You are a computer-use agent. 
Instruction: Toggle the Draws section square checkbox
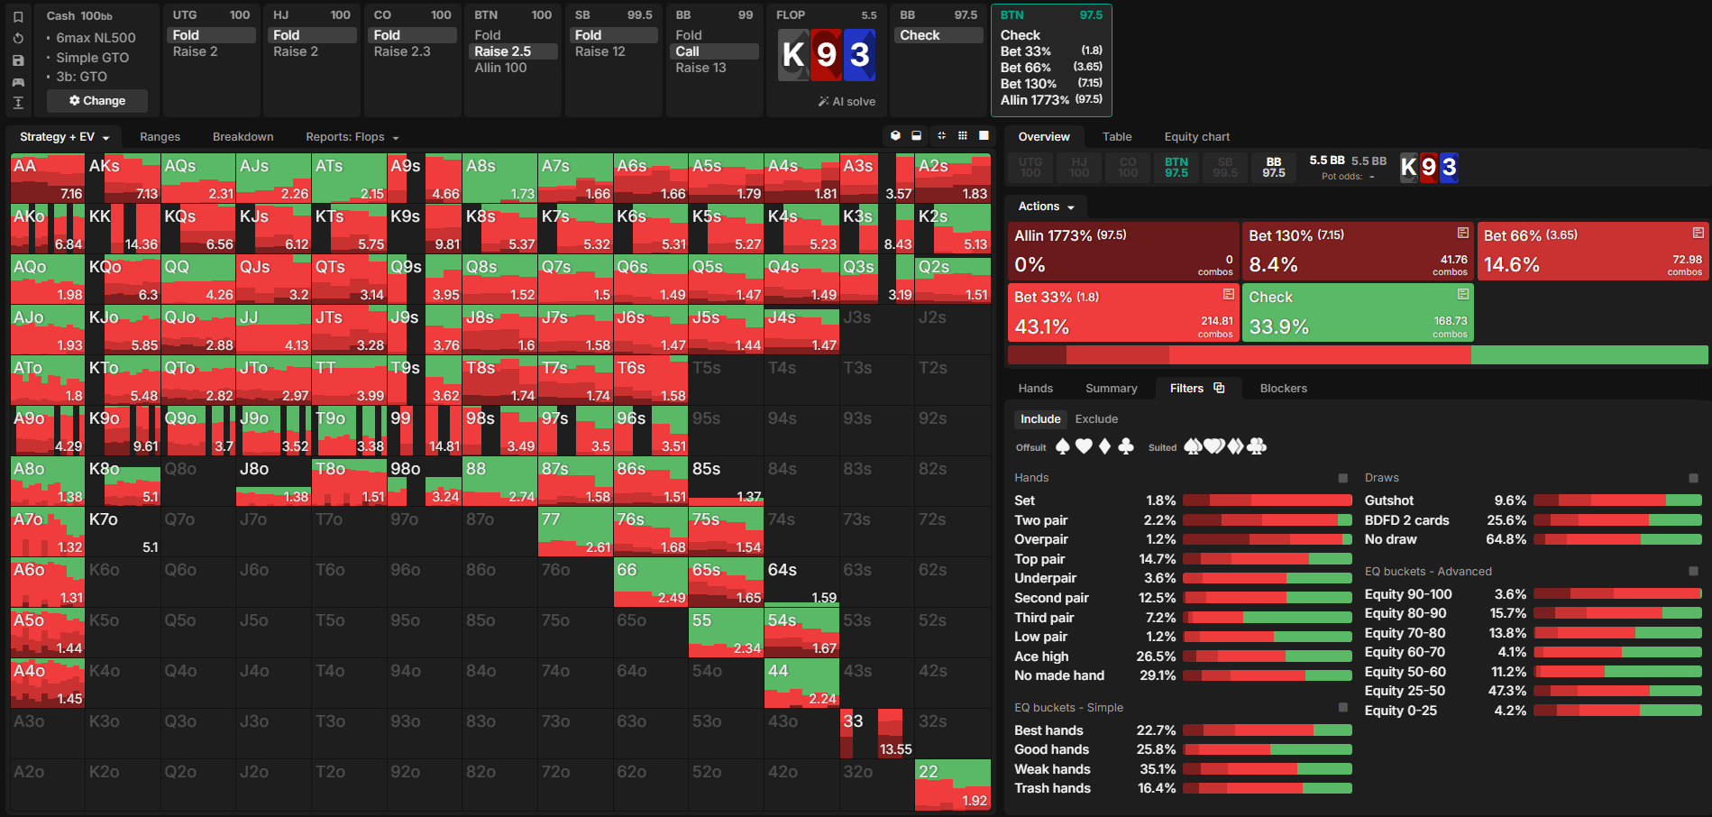point(1693,478)
